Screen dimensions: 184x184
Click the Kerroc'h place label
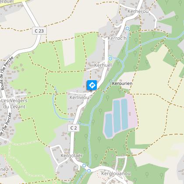(117, 39)
